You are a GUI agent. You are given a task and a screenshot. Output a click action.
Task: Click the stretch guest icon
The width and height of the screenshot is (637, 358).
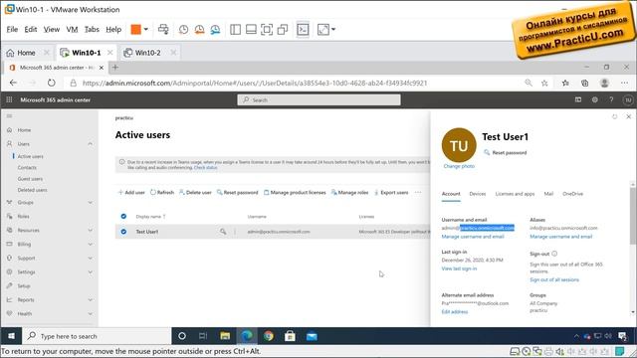(323, 29)
